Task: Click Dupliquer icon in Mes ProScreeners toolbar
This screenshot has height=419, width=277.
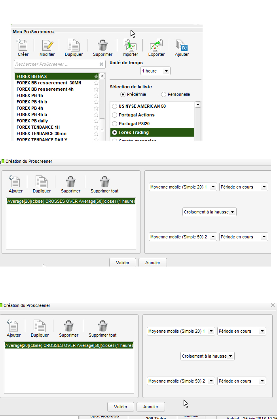Action: (74, 45)
